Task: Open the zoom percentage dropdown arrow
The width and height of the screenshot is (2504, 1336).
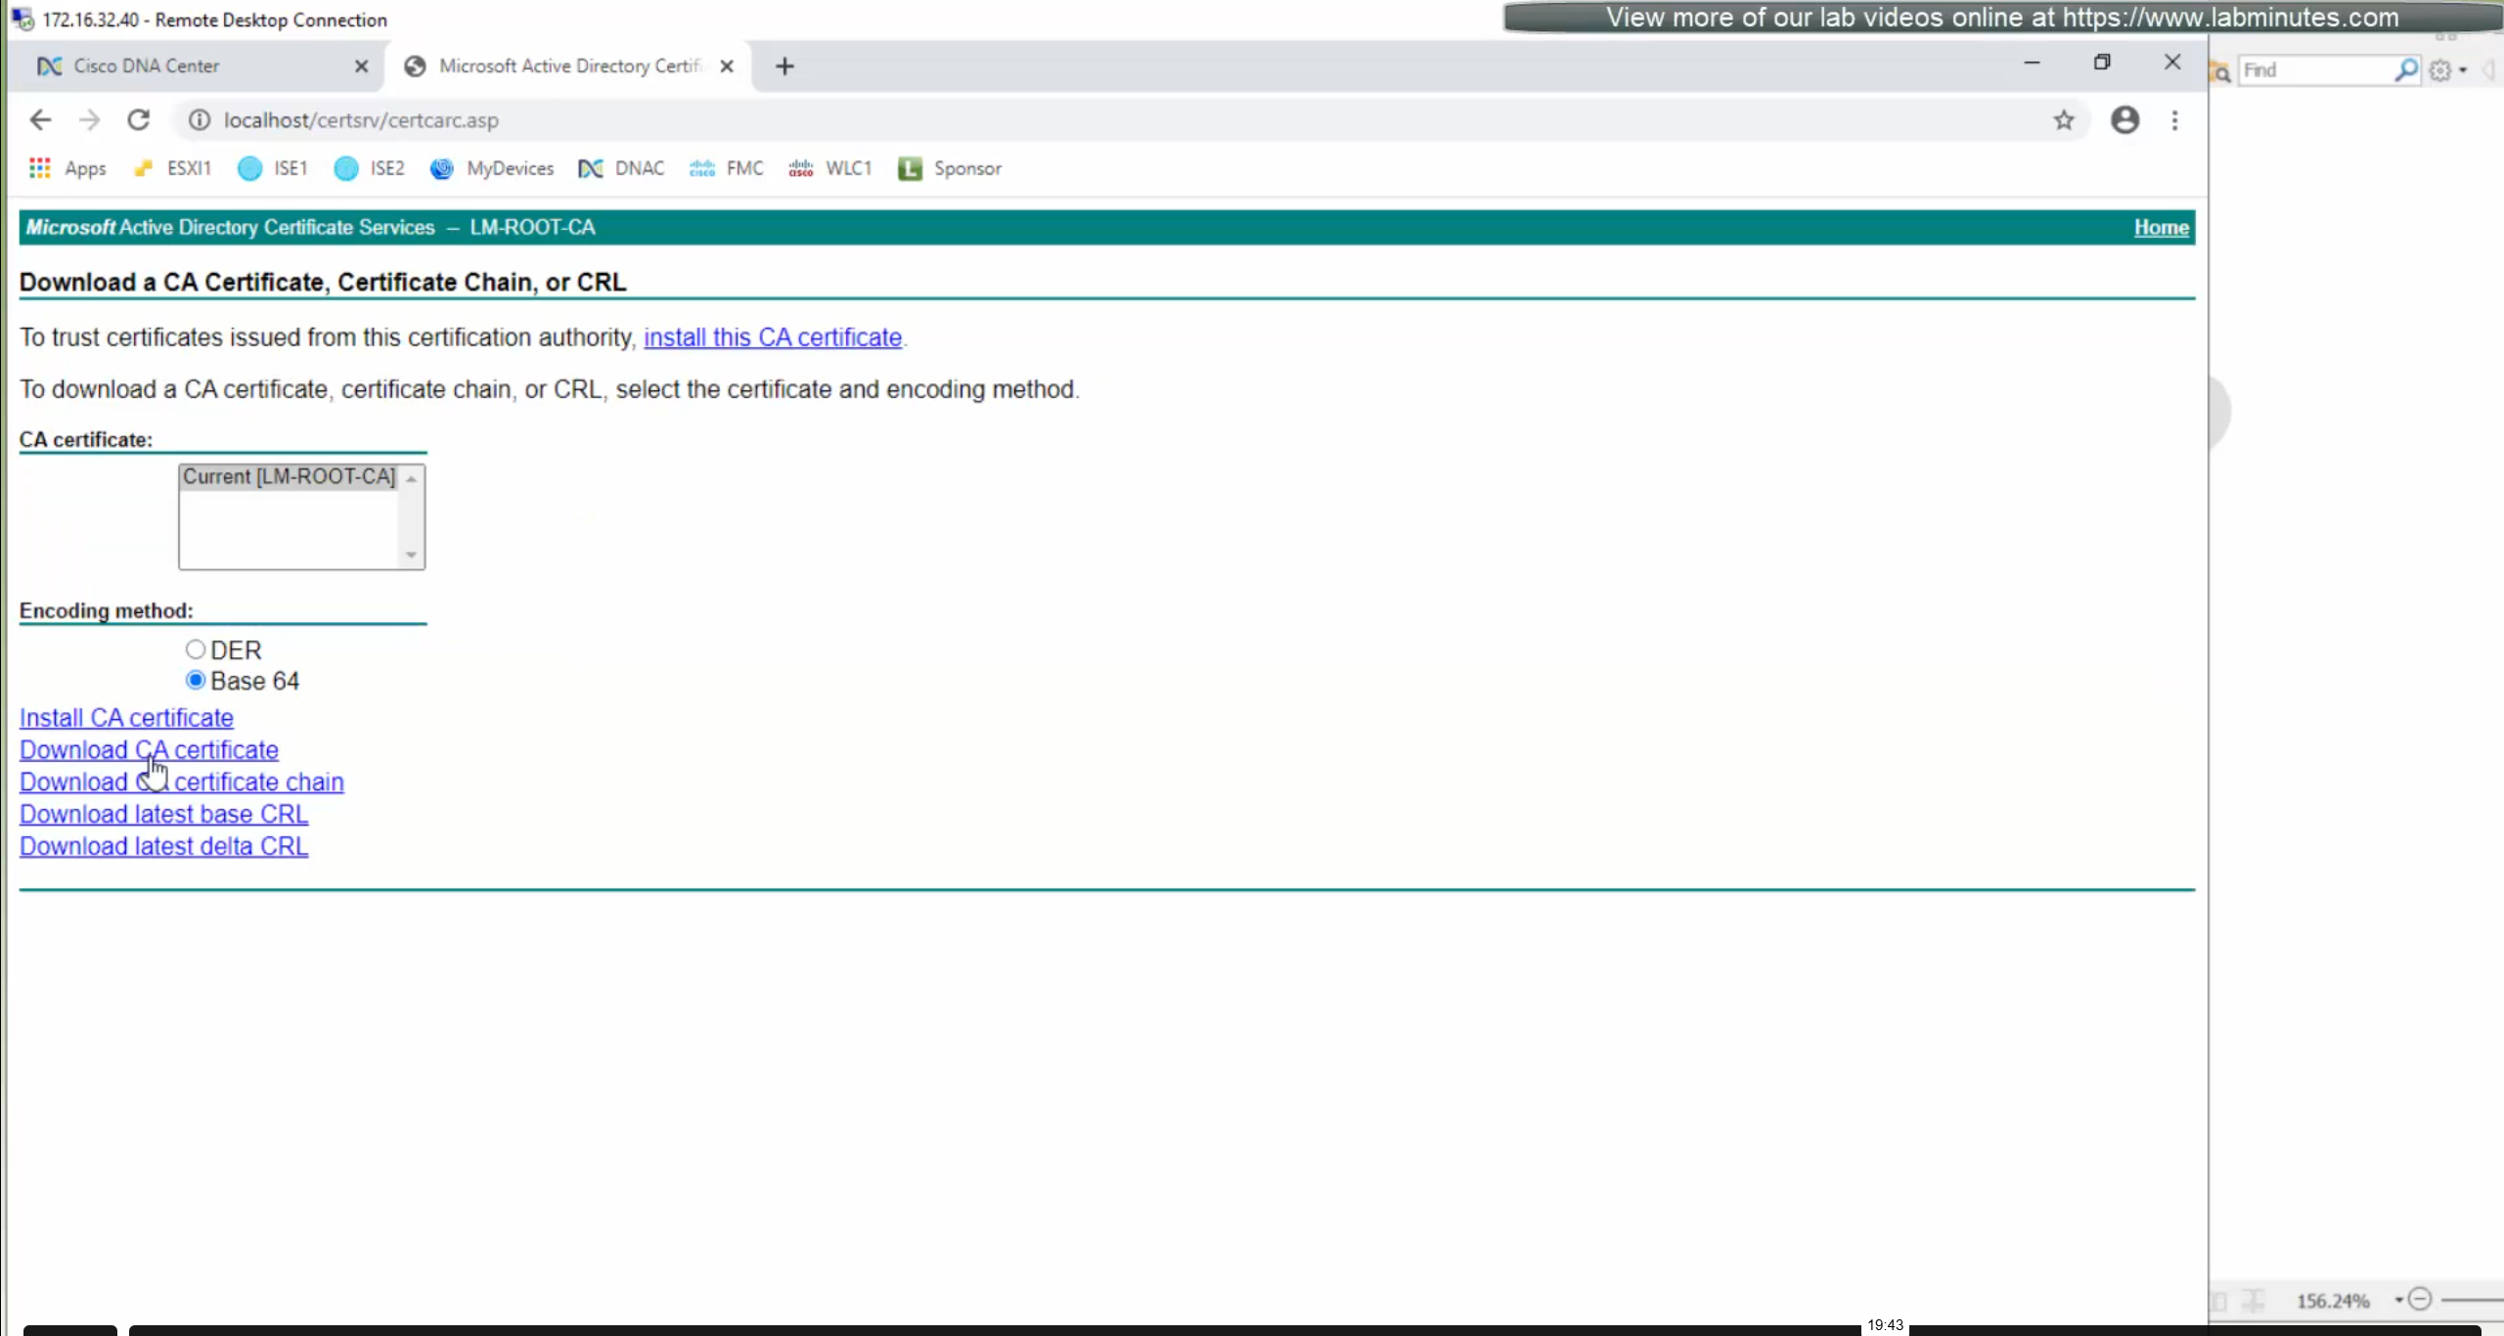Action: (x=2398, y=1300)
